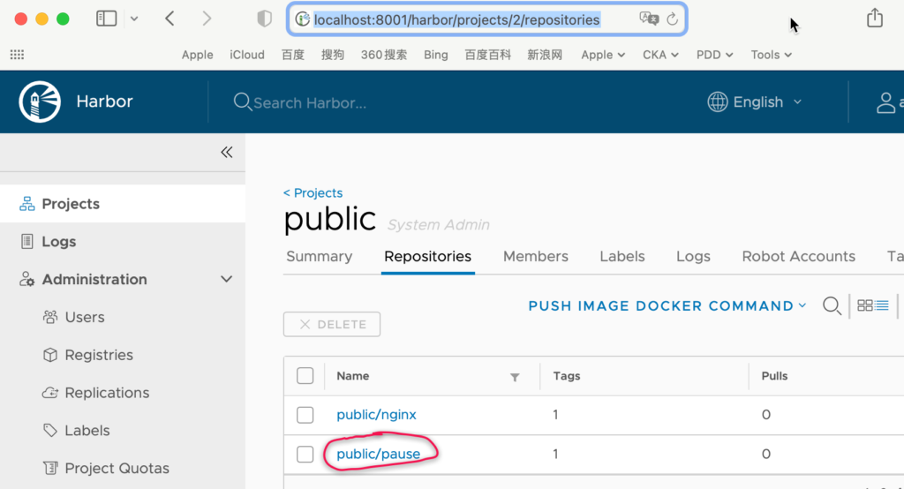The height and width of the screenshot is (489, 904).
Task: Click the Registries cube icon
Action: coord(50,355)
